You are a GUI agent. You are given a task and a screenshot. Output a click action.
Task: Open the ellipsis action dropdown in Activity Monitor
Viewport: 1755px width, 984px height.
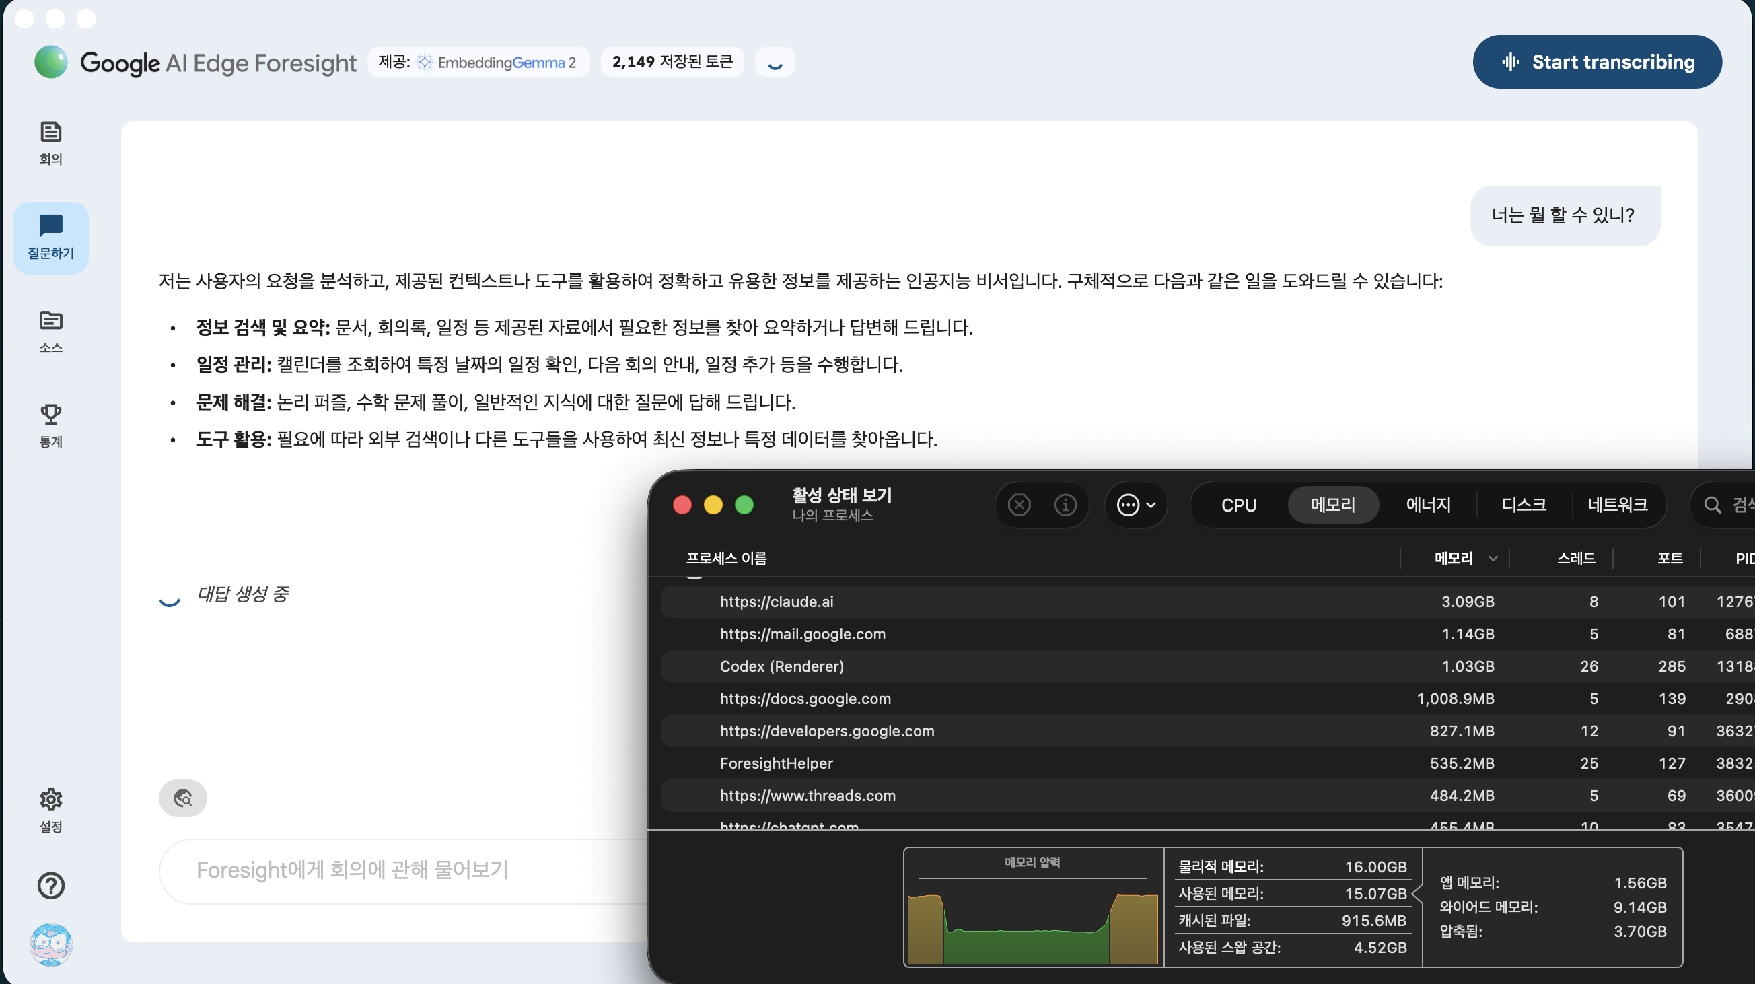(x=1136, y=505)
